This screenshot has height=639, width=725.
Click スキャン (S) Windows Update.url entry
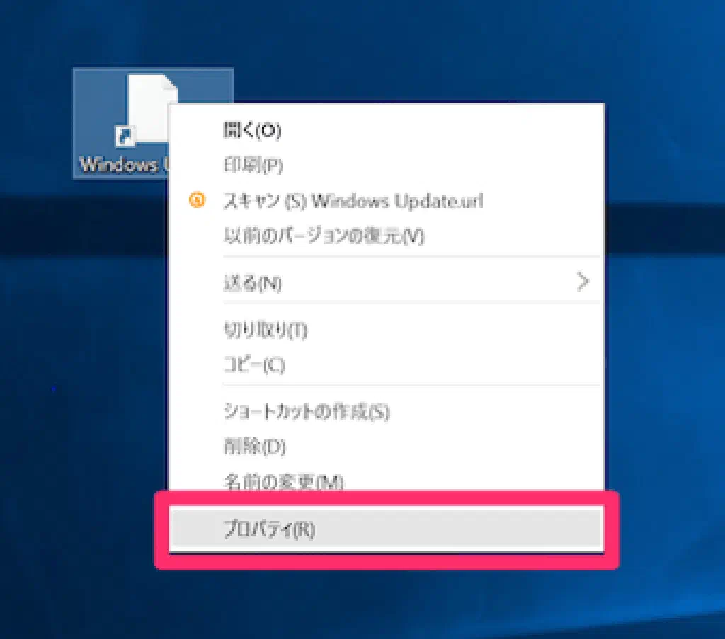coord(353,201)
